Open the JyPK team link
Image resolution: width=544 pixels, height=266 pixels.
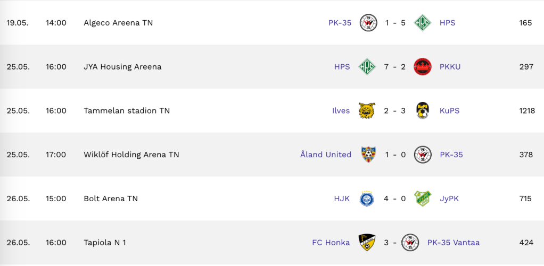tap(449, 199)
